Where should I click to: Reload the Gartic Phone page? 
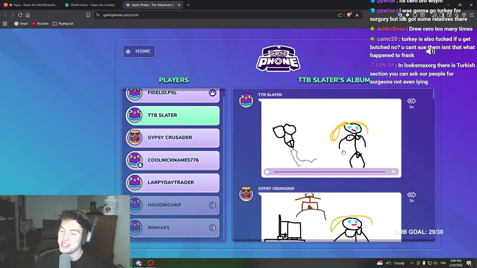pos(20,15)
